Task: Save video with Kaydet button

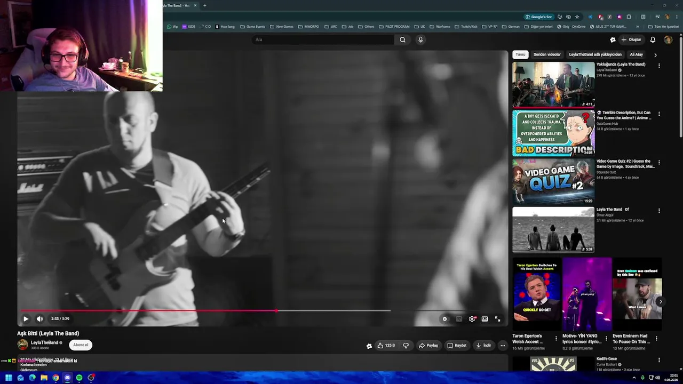Action: click(457, 346)
